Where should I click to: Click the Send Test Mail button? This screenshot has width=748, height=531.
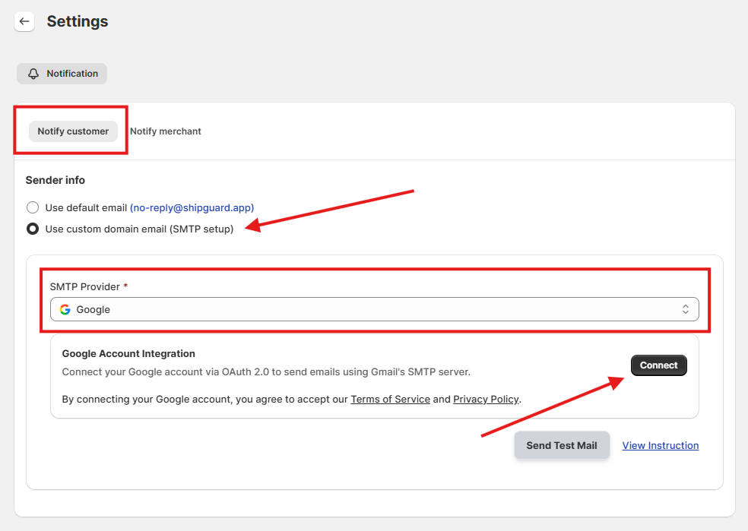561,446
